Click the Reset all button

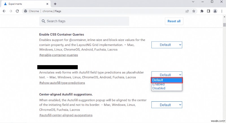(x=174, y=21)
